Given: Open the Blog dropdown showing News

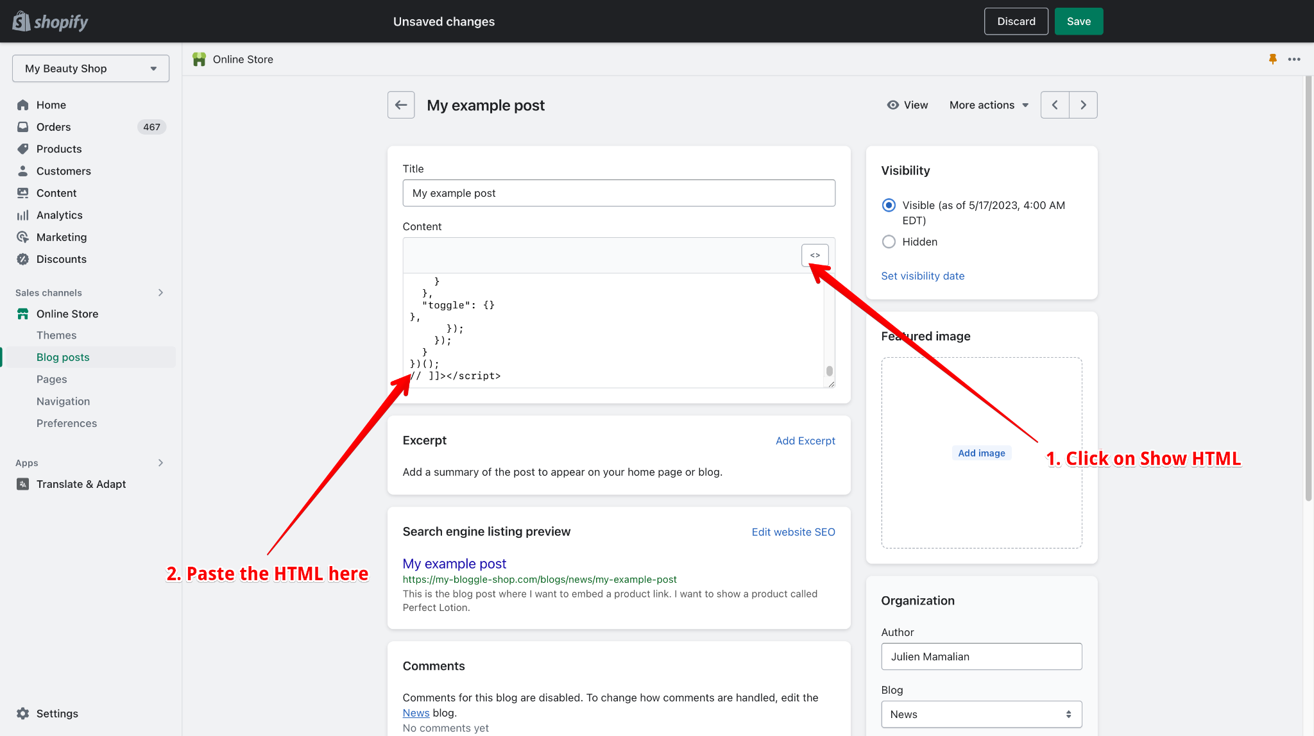Looking at the screenshot, I should pos(981,714).
